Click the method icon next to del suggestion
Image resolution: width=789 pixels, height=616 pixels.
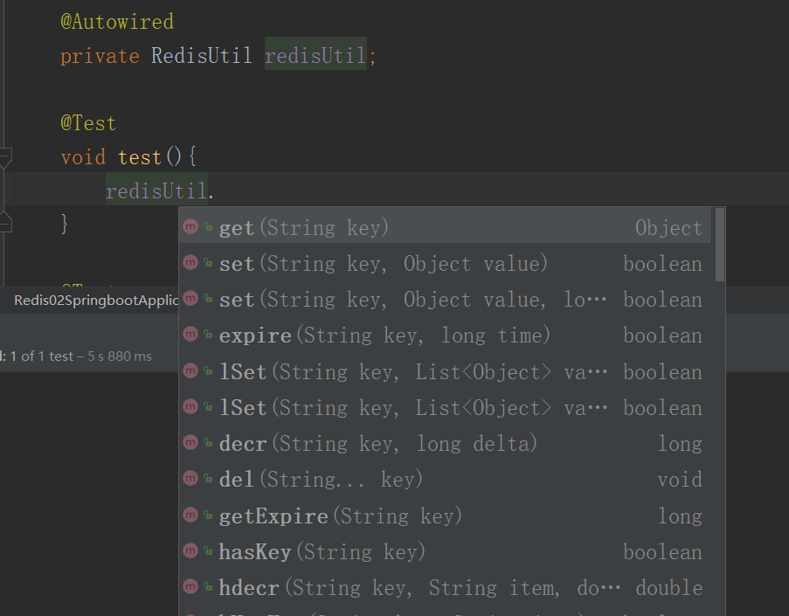pyautogui.click(x=190, y=480)
